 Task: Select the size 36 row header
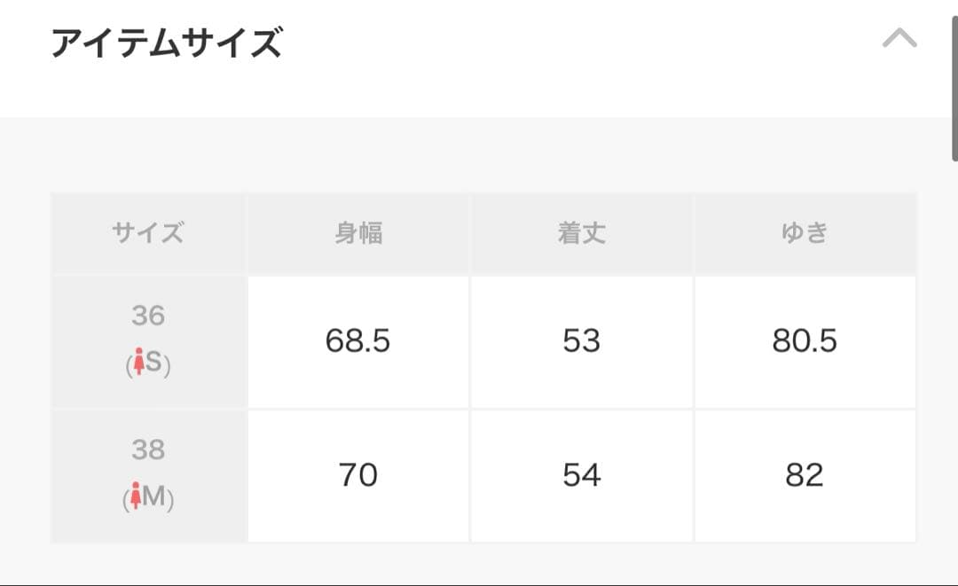click(148, 341)
